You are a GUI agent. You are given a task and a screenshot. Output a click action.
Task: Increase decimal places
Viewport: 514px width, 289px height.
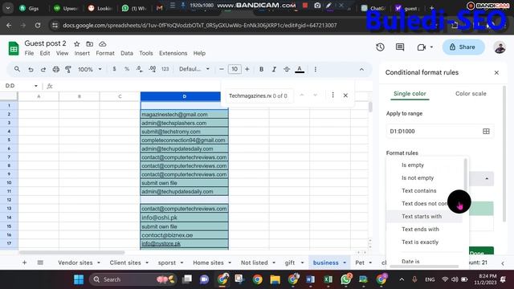point(152,69)
